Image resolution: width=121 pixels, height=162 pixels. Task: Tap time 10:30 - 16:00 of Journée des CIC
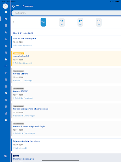pos(18,60)
